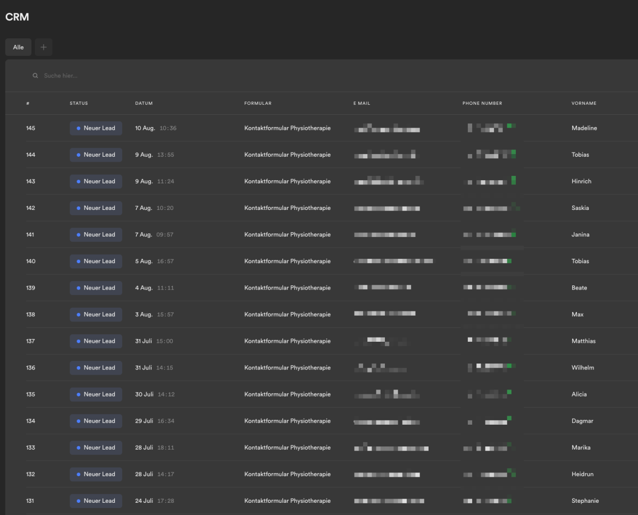Click date 9 Aug. 11:24
This screenshot has height=515, width=638.
[x=154, y=181]
